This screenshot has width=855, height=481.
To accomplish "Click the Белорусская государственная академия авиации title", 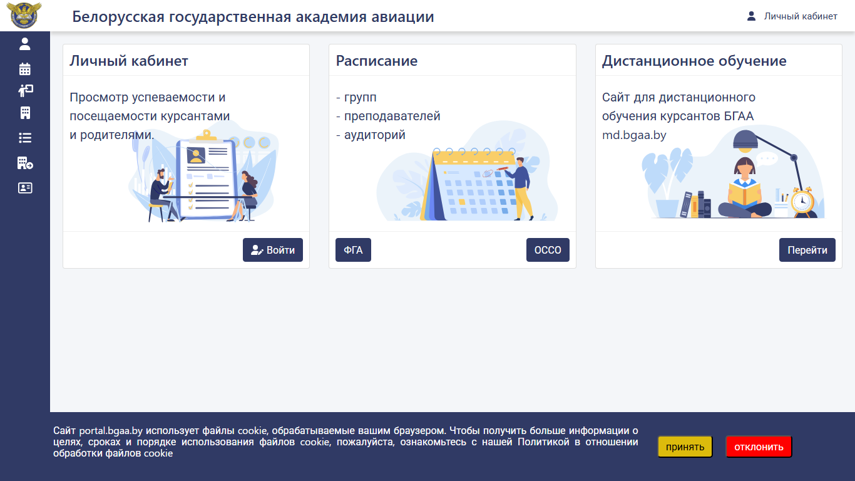I will pyautogui.click(x=253, y=16).
